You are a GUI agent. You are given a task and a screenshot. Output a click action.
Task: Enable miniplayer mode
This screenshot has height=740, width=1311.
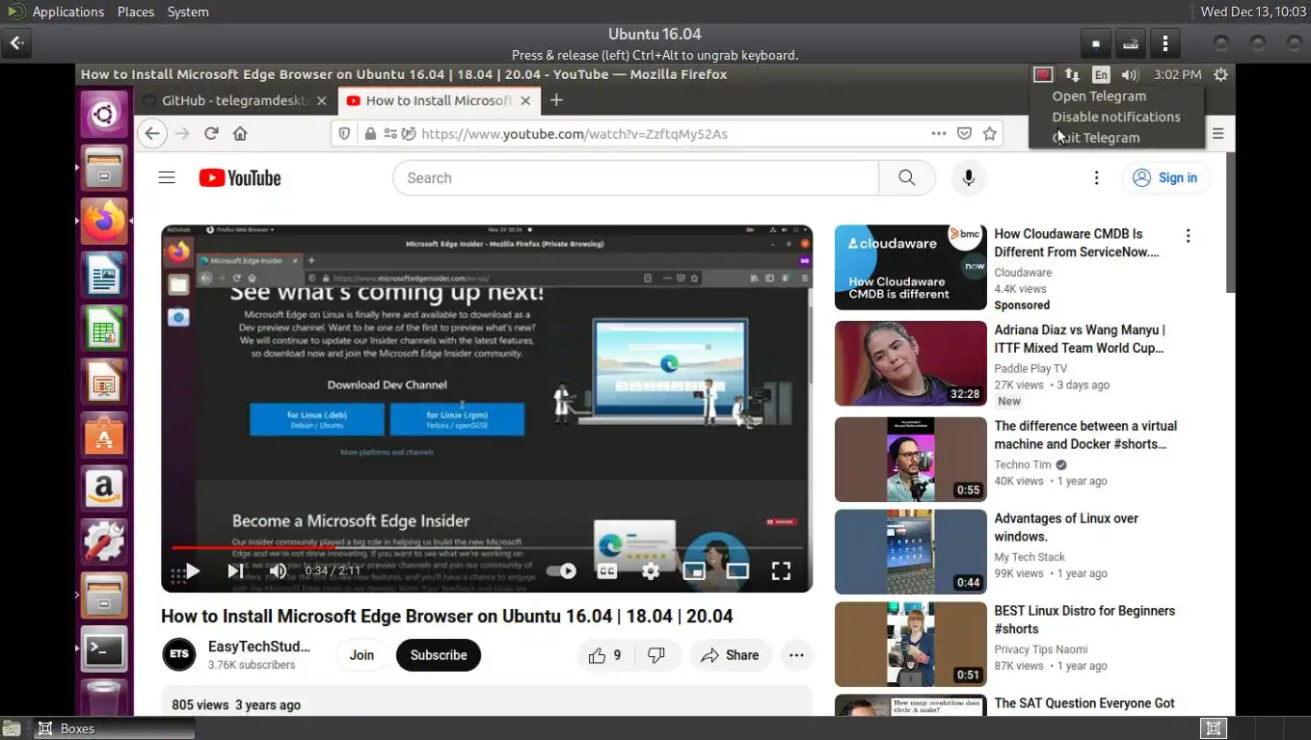tap(694, 571)
